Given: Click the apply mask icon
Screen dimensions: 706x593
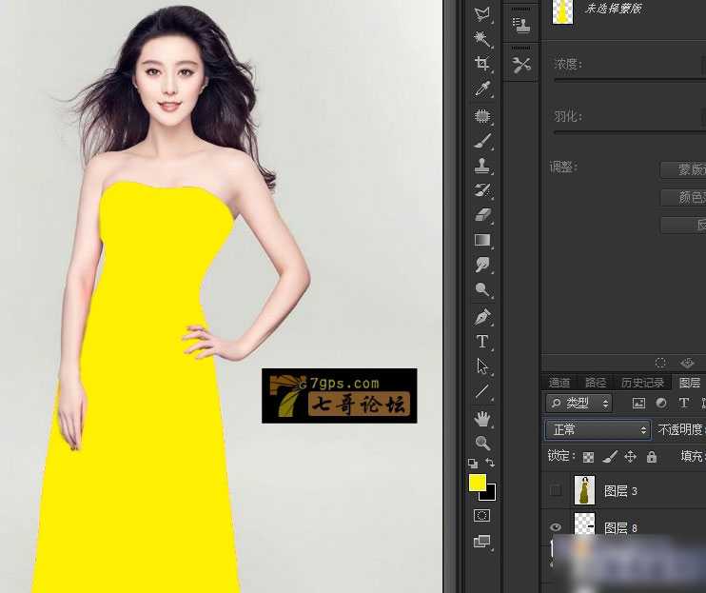Looking at the screenshot, I should [687, 363].
